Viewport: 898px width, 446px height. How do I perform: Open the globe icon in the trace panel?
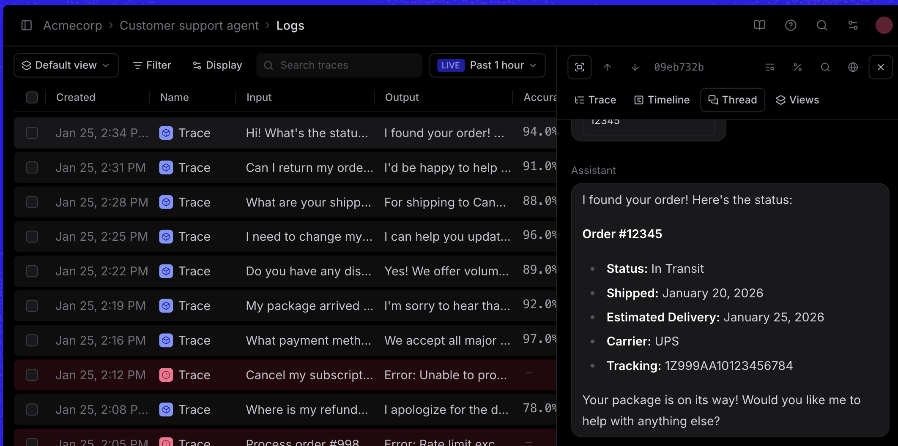point(853,67)
